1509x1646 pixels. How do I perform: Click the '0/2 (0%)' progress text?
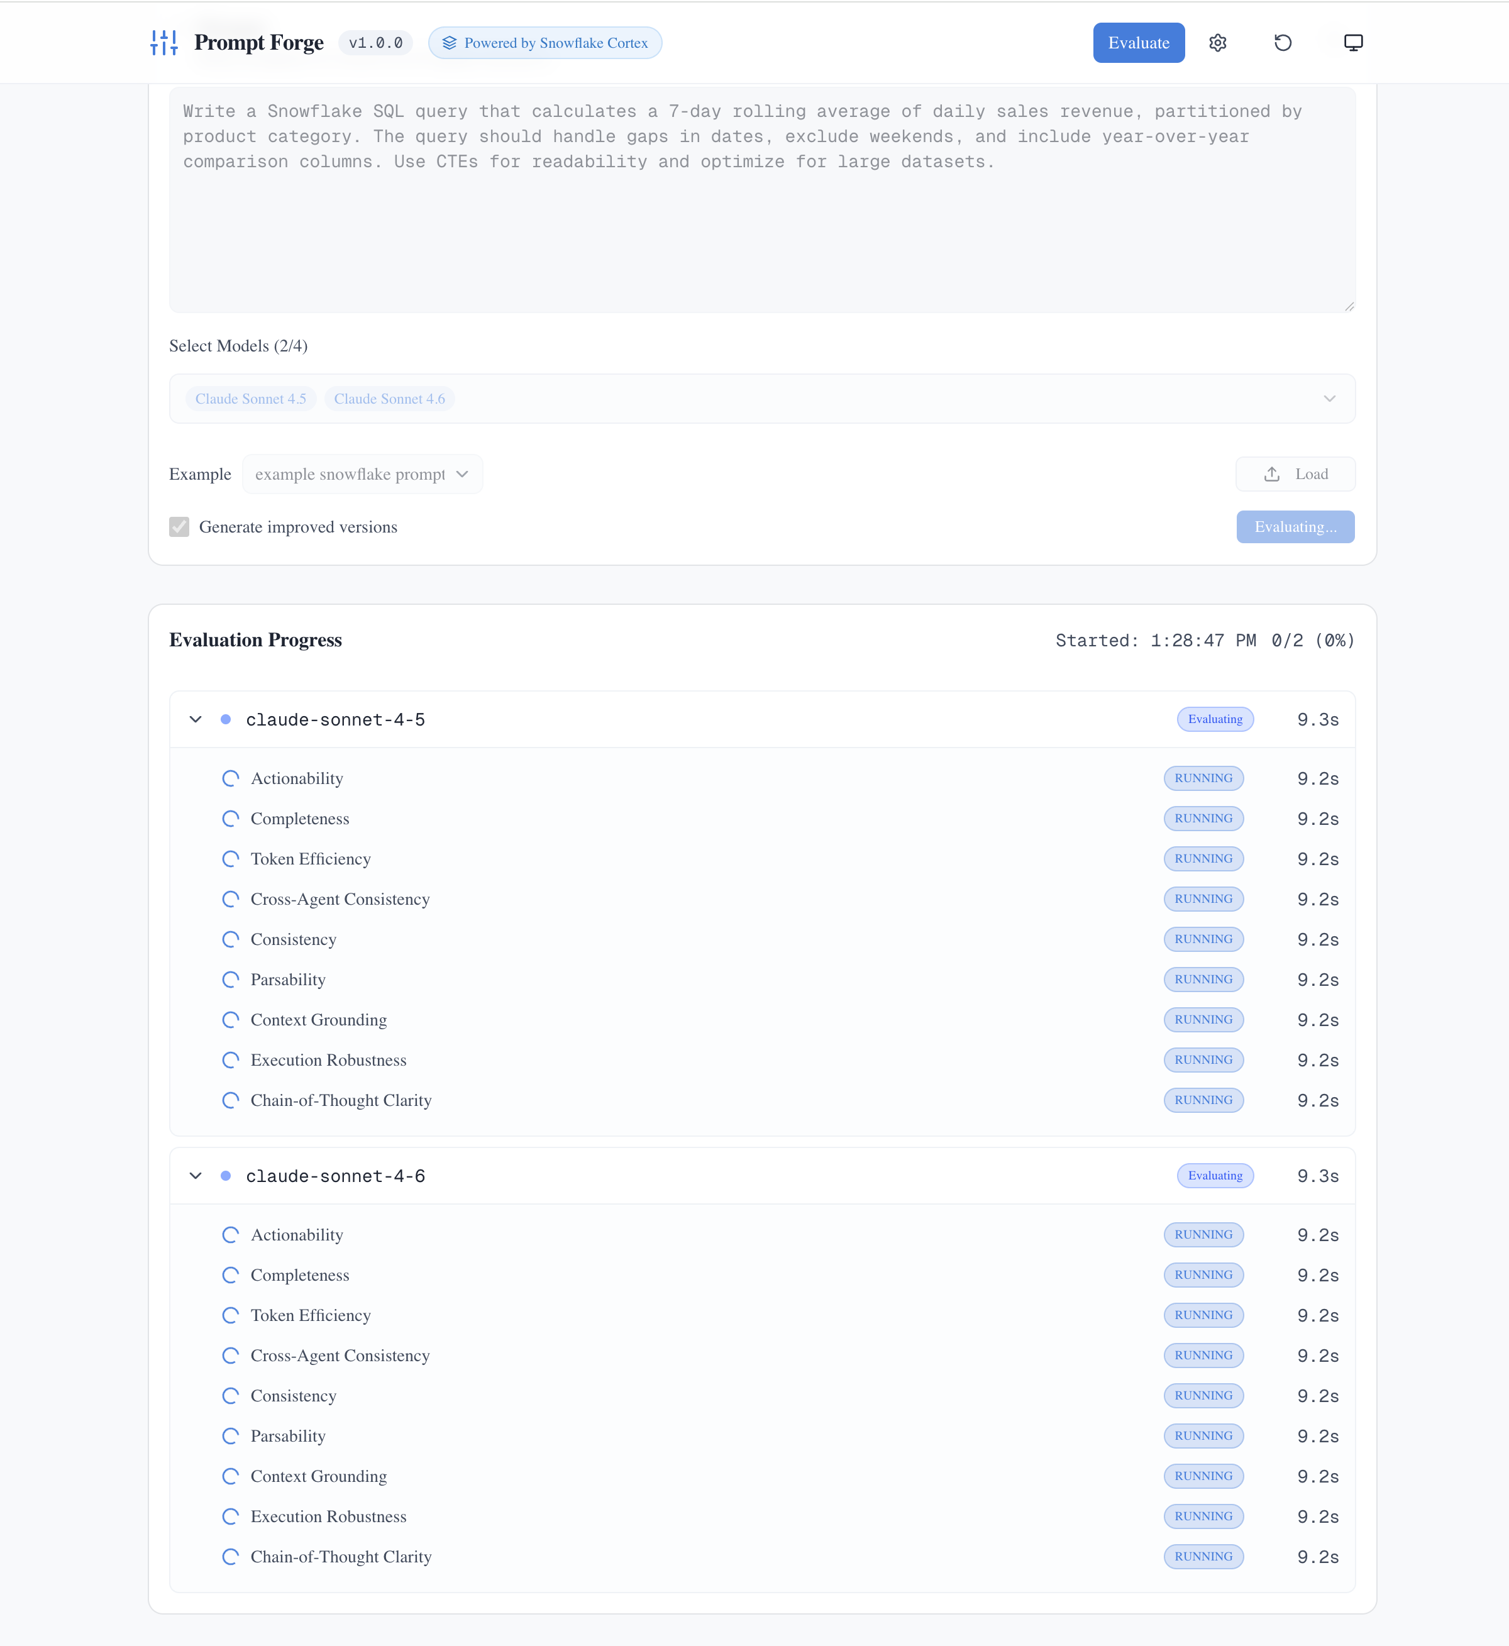(1313, 640)
